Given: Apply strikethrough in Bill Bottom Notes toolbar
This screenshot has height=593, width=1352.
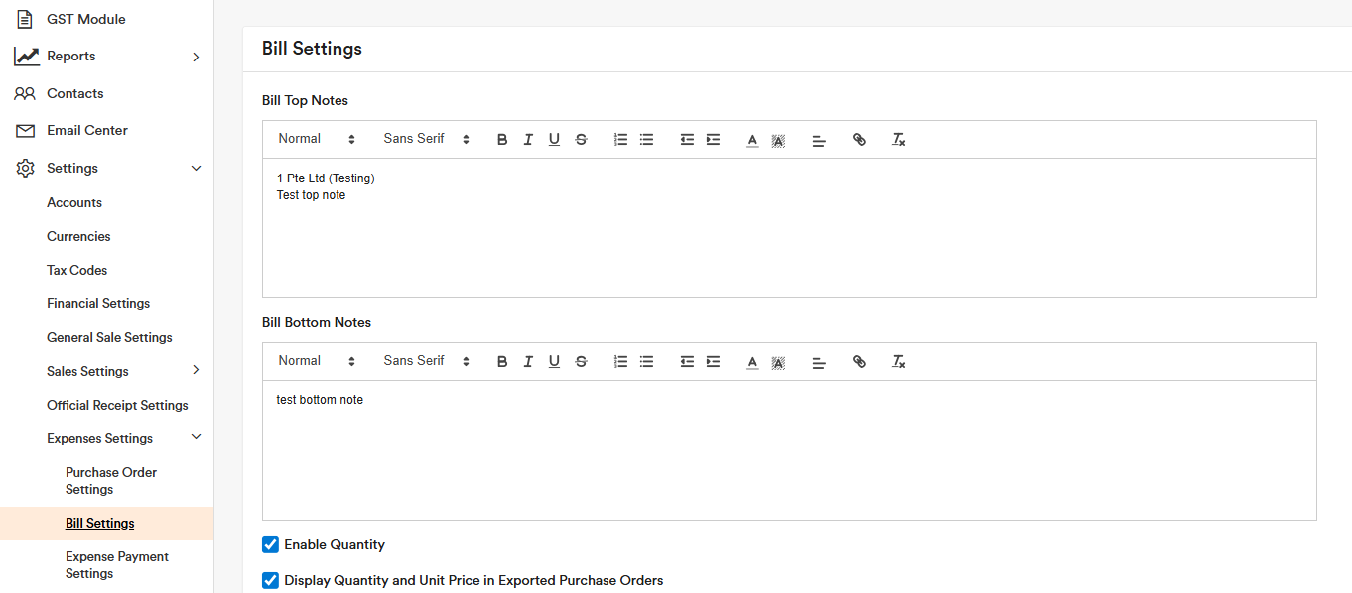Looking at the screenshot, I should [x=581, y=362].
